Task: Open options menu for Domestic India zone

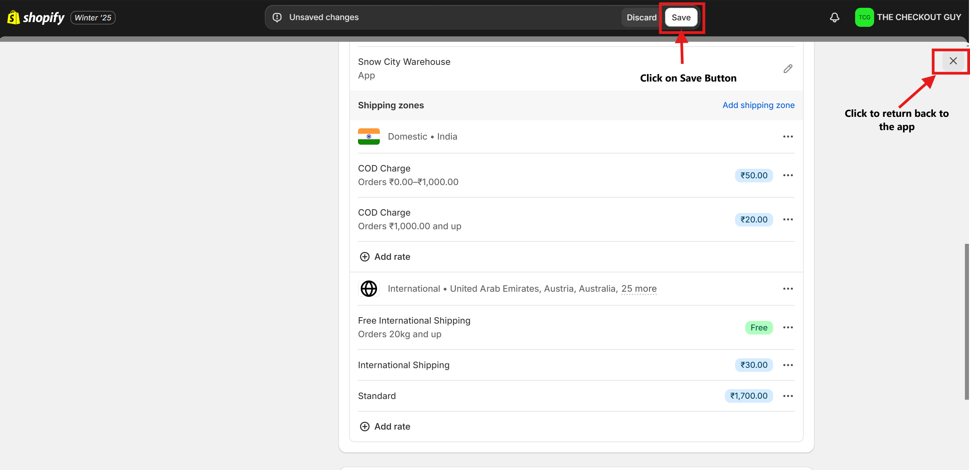Action: 787,137
